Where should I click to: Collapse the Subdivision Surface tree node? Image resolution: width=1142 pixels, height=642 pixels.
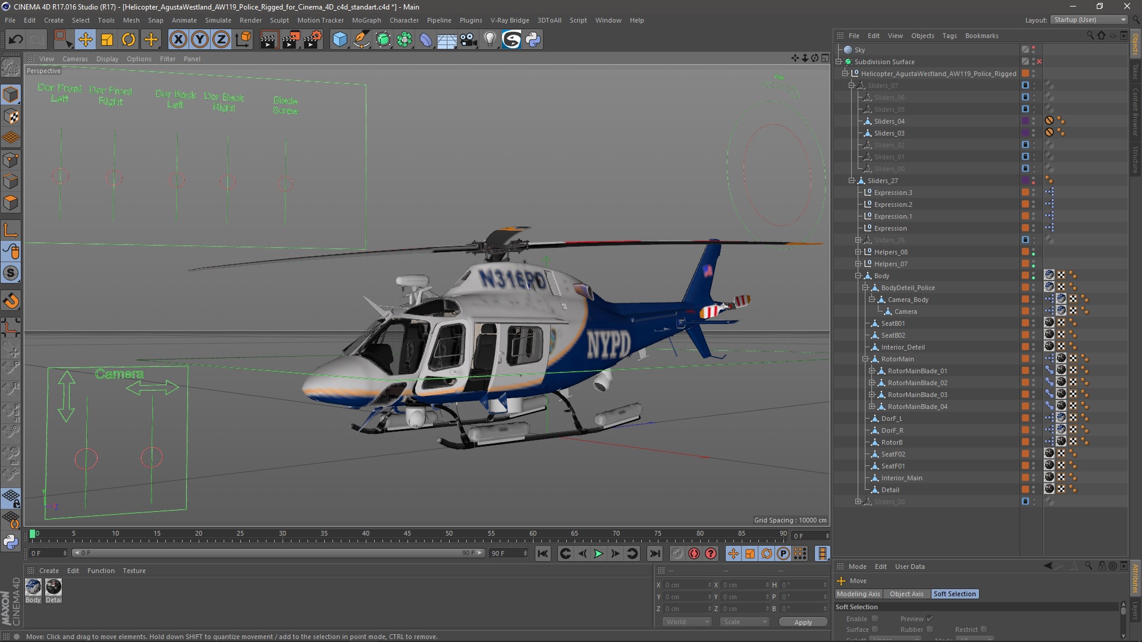[x=839, y=62]
